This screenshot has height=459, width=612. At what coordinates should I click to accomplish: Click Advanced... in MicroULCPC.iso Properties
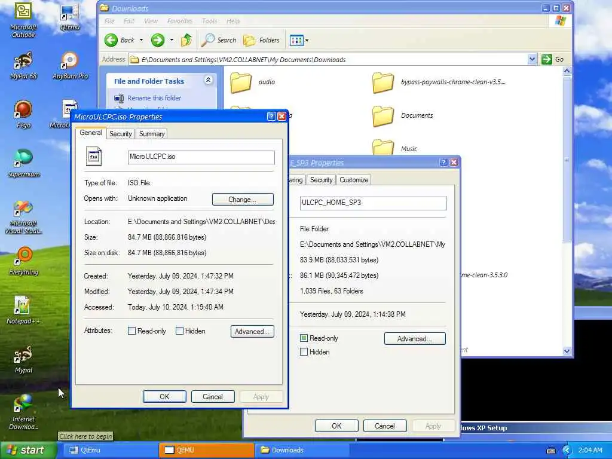click(252, 331)
